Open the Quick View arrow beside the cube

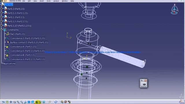pyautogui.click(x=34, y=103)
